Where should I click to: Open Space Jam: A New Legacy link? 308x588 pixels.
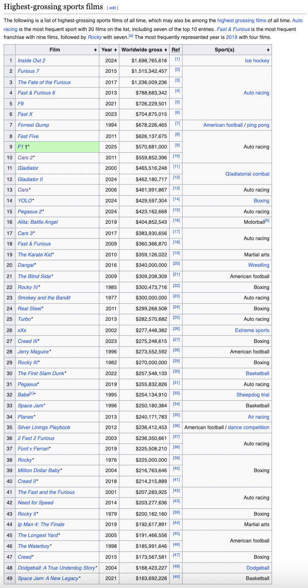click(x=48, y=578)
